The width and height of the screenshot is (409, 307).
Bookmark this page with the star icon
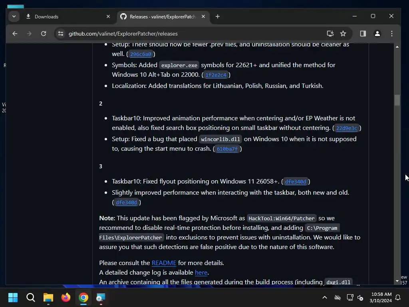(343, 34)
